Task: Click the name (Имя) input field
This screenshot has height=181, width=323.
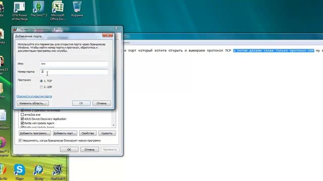Action: click(74, 64)
